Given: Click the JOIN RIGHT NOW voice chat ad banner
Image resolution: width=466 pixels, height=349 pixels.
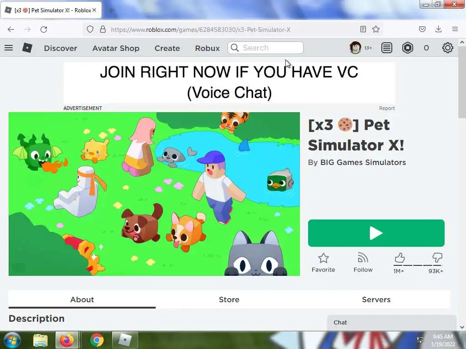Looking at the screenshot, I should [x=229, y=83].
